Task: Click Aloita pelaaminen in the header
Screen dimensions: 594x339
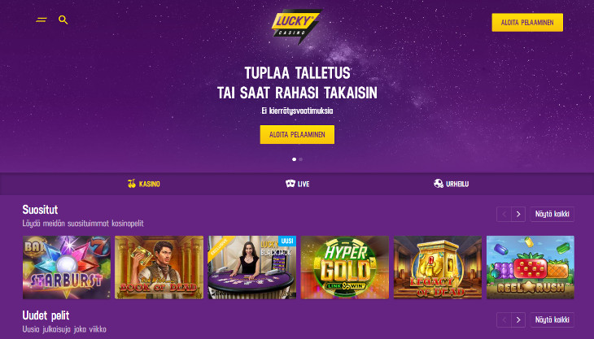Action: point(527,22)
